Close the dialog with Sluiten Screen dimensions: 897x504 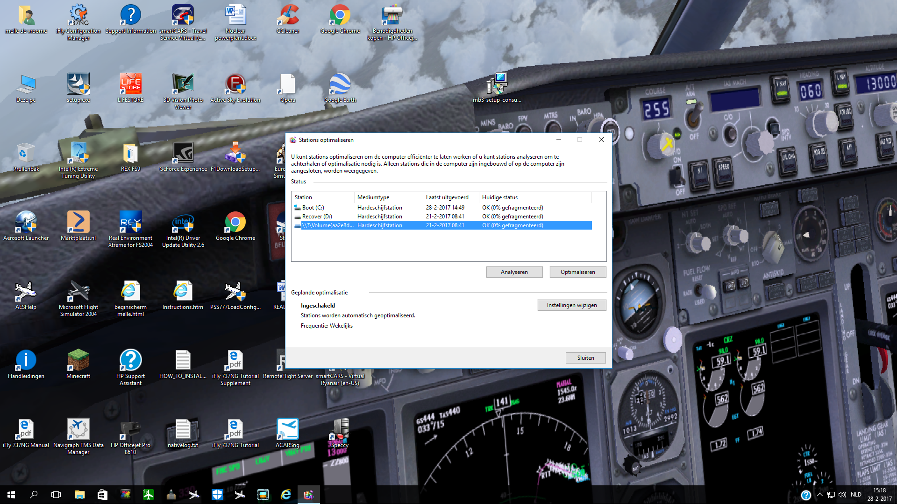click(586, 358)
